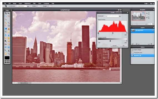Select the Hand pan tool
This screenshot has height=99, width=158.
pos(6,54)
